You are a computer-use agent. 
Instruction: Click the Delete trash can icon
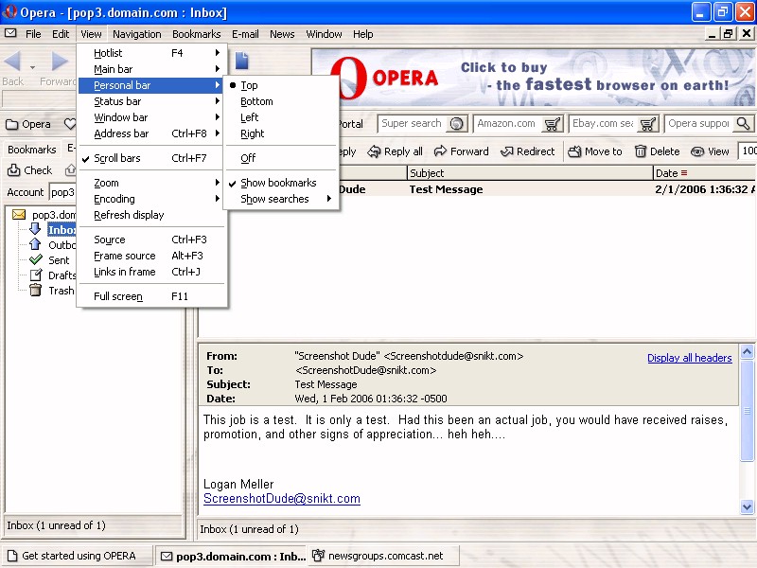click(x=641, y=151)
